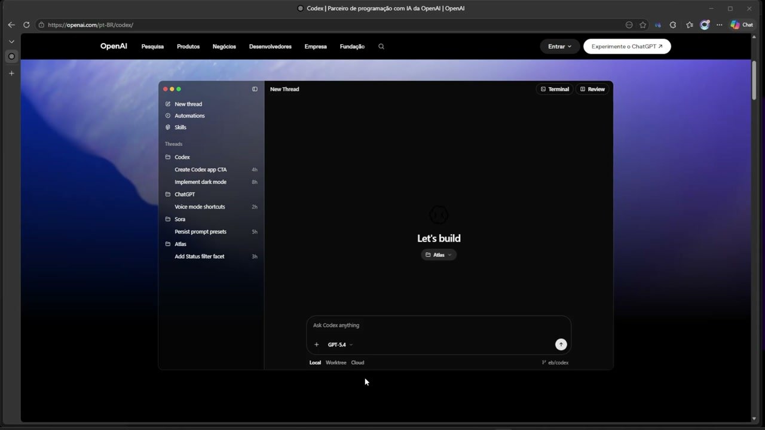Image resolution: width=765 pixels, height=430 pixels.
Task: Click the red close dot in Codex window
Action: pos(166,89)
